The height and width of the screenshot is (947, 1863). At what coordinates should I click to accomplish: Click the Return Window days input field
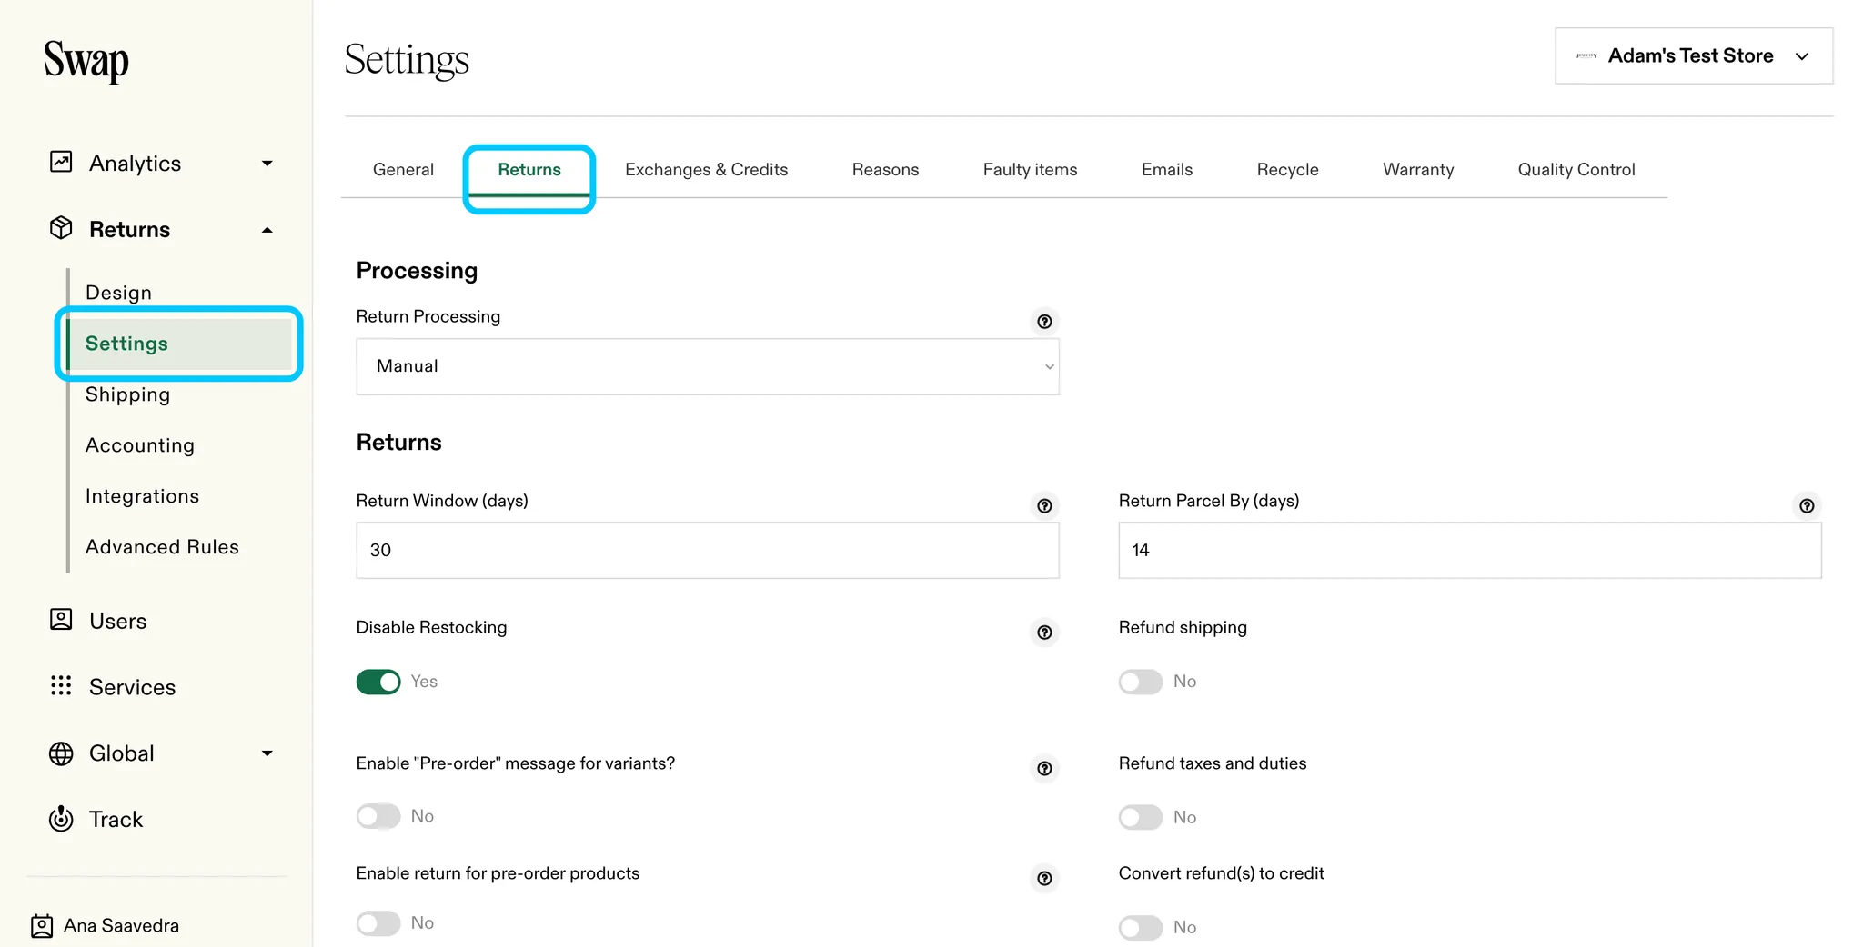[x=708, y=550]
